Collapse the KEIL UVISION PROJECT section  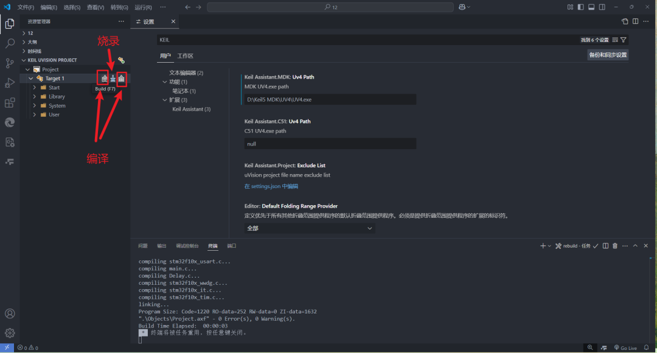click(24, 60)
